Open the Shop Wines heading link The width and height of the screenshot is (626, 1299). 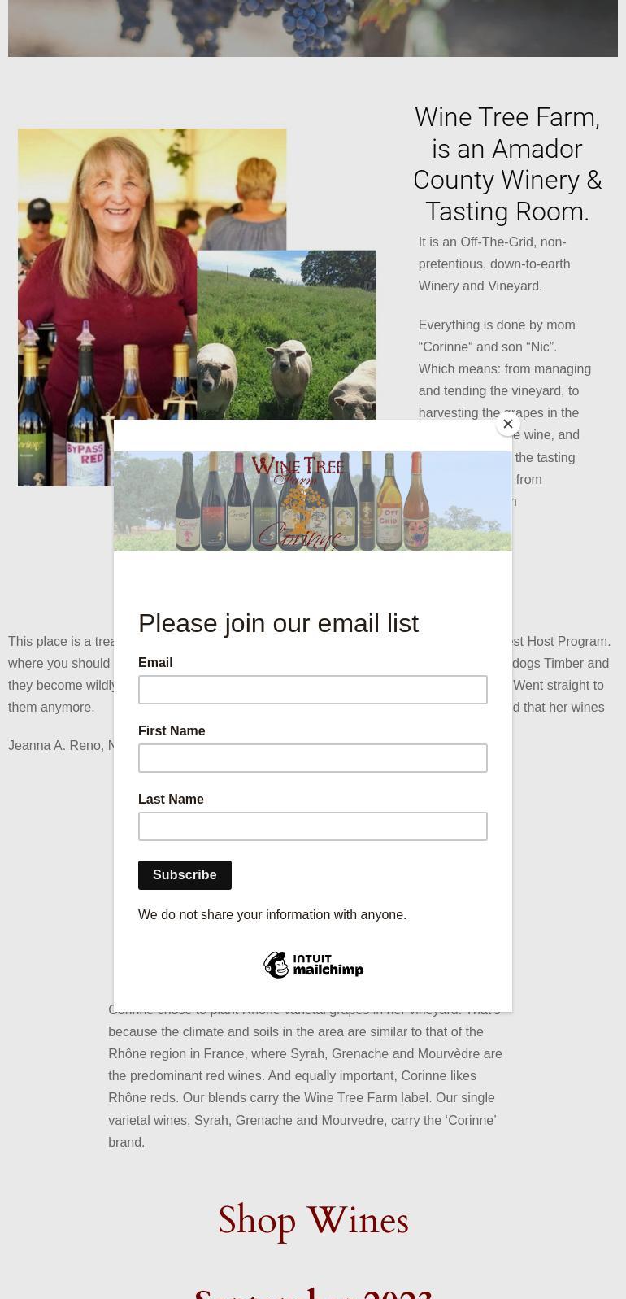tap(313, 1221)
